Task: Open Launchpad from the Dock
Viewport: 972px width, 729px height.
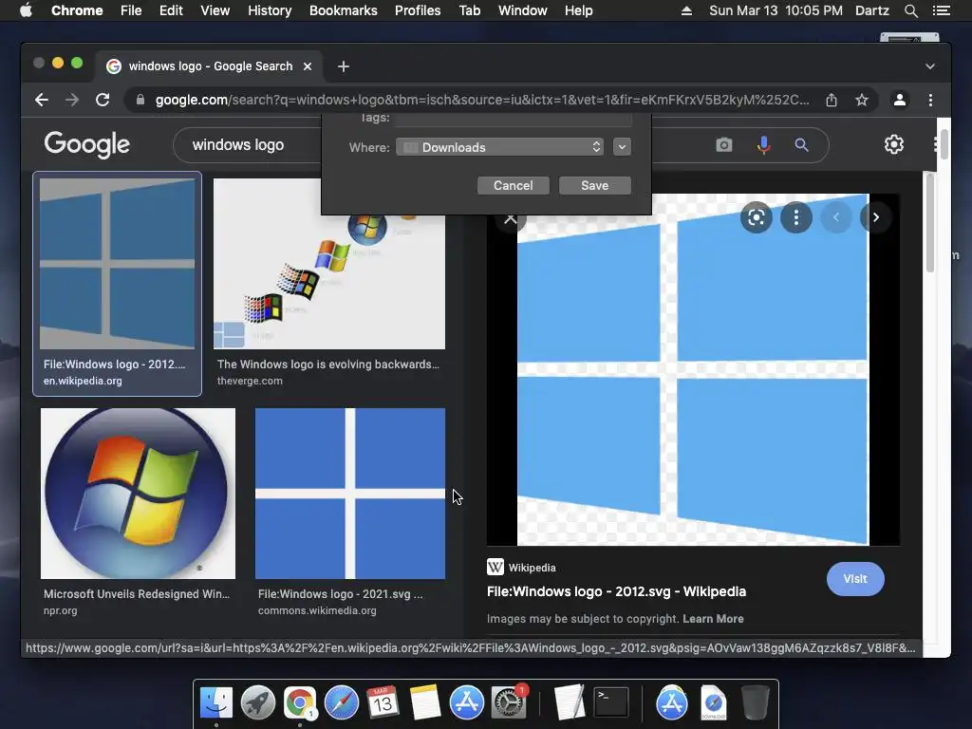Action: (x=258, y=703)
